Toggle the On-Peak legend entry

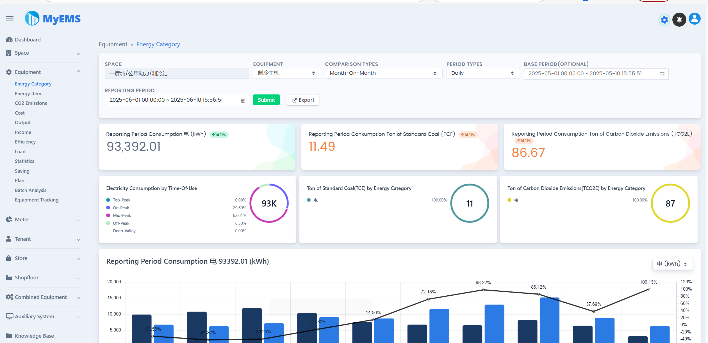tap(121, 208)
